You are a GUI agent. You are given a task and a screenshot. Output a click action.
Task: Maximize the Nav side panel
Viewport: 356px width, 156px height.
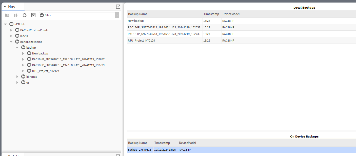(x=118, y=7)
